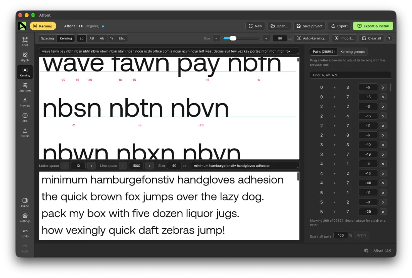
Task: Decrease Line space with minus stepper
Action: [123, 166]
